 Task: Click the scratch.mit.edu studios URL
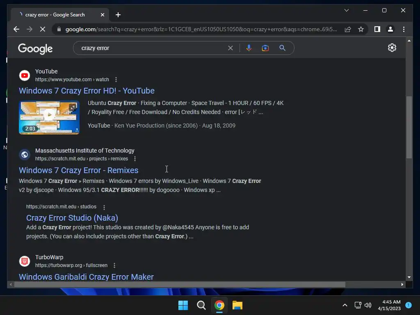point(62,207)
